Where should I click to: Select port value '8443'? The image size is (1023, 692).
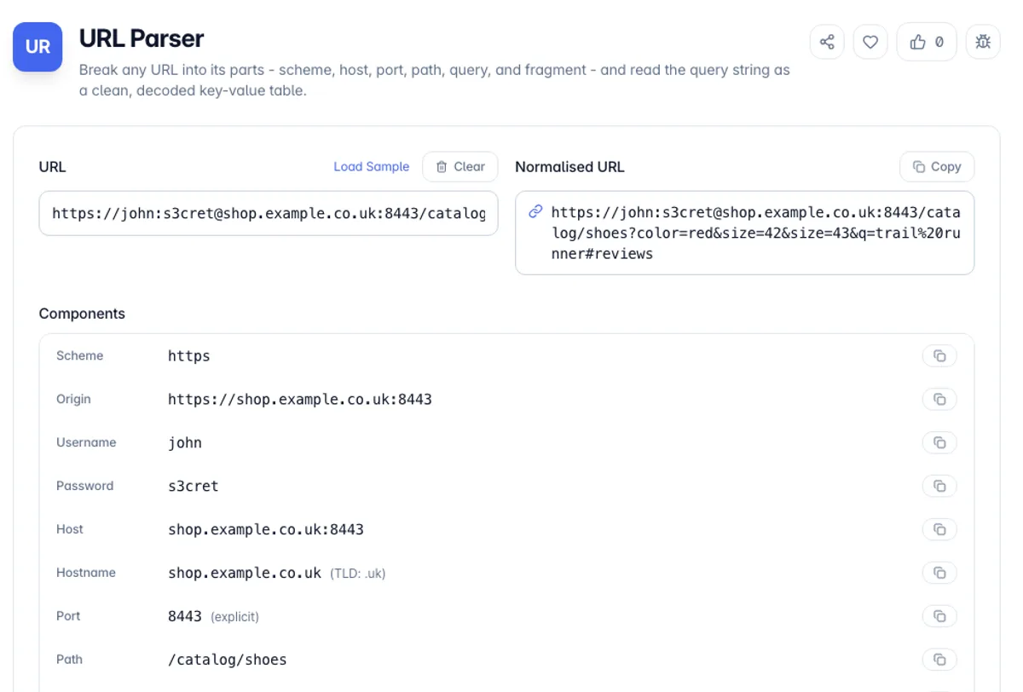(x=185, y=617)
